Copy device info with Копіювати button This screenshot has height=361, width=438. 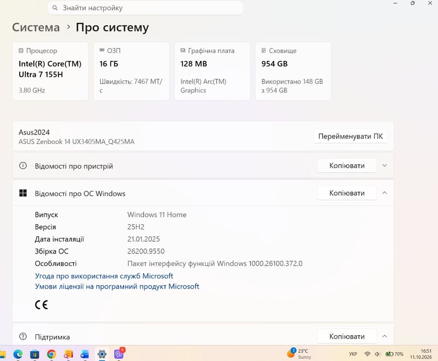point(347,165)
